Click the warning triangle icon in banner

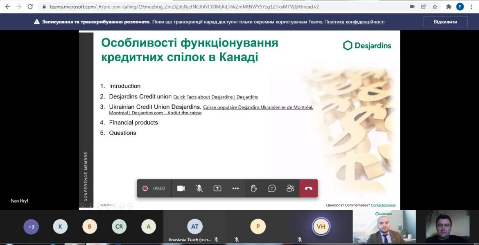click(x=37, y=22)
